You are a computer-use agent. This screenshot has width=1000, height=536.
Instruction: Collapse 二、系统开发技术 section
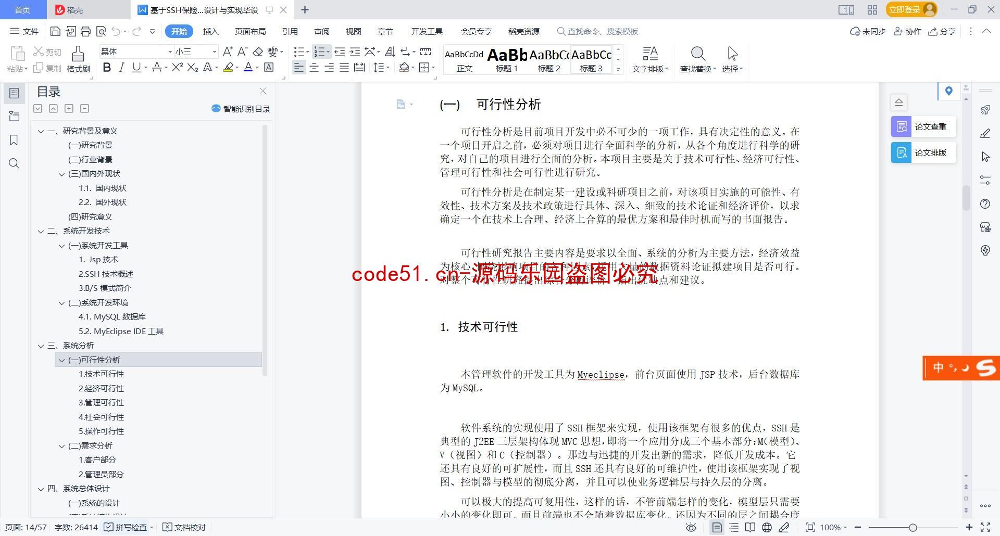[41, 231]
